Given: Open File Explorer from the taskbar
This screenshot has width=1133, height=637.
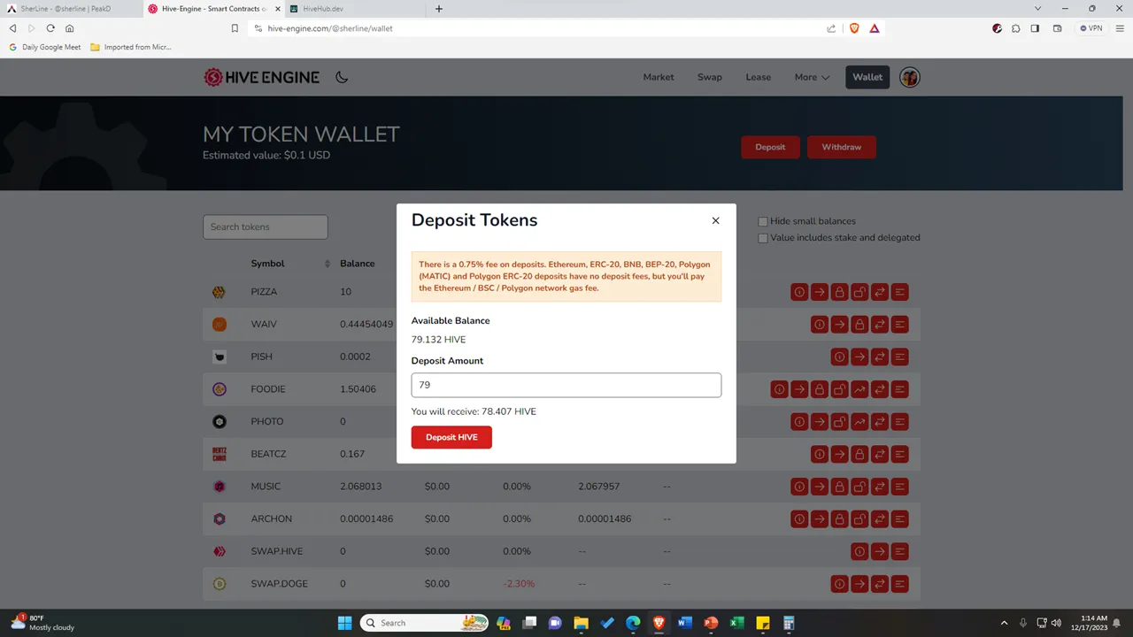Looking at the screenshot, I should point(581,623).
